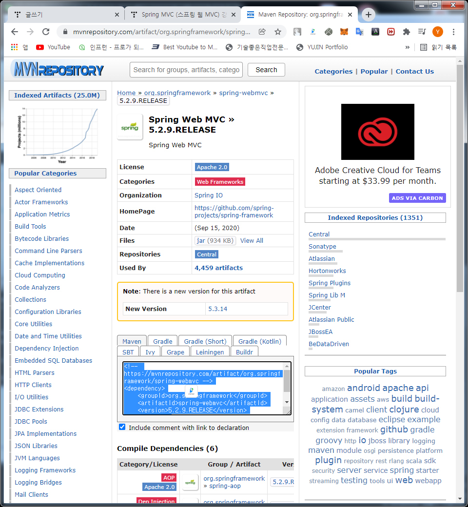The height and width of the screenshot is (507, 468).
Task: Open the Sonatype repository link
Action: (x=322, y=246)
